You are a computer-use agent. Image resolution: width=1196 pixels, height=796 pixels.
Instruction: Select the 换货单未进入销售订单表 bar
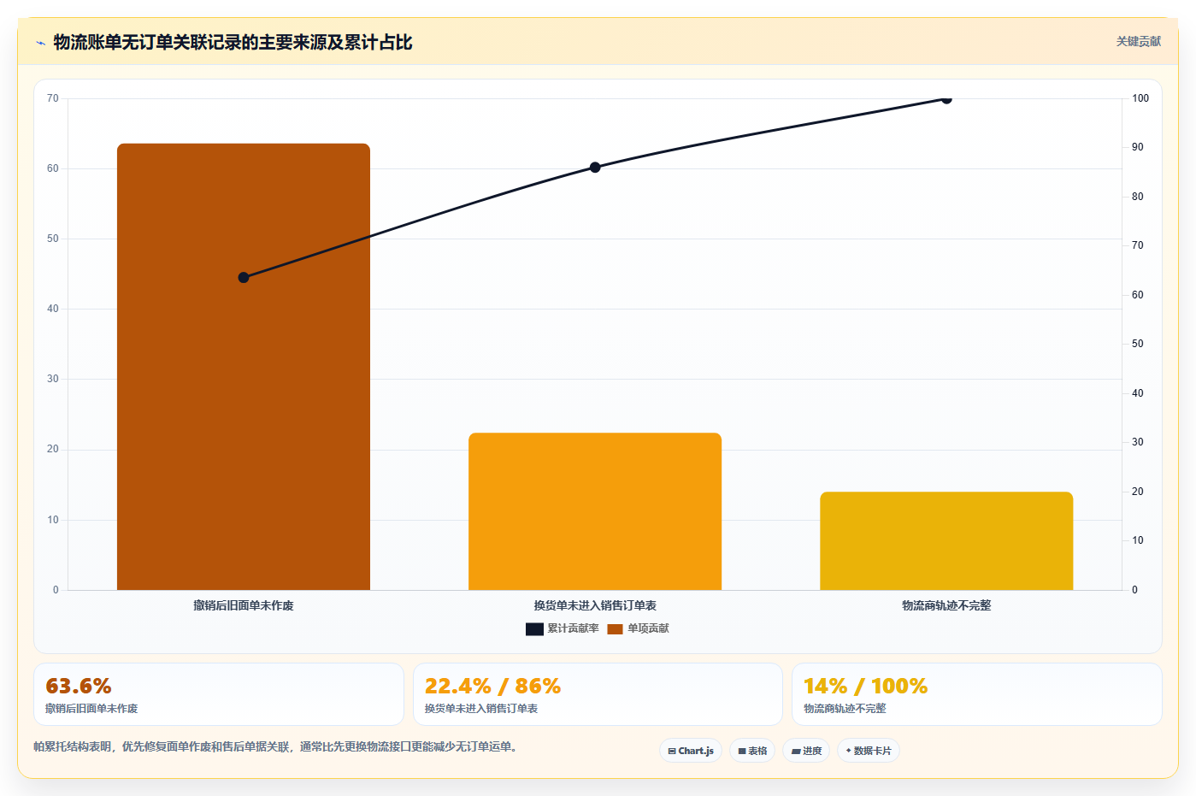pyautogui.click(x=595, y=511)
